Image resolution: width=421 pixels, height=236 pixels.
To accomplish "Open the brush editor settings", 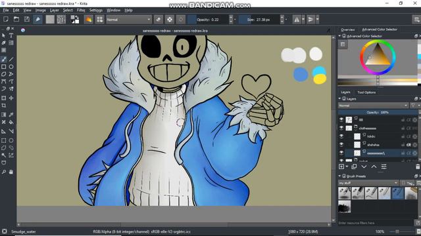I will click(89, 19).
